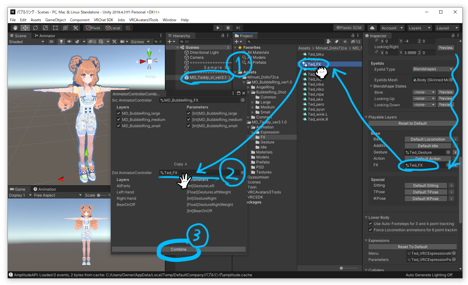
Task: Select the Scale tool
Action: coord(45,28)
